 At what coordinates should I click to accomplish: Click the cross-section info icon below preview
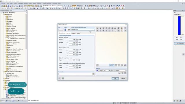coord(97,65)
